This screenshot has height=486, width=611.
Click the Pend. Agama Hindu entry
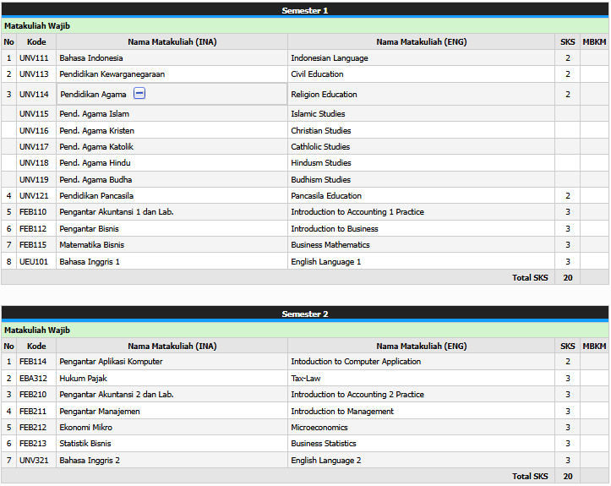(95, 163)
